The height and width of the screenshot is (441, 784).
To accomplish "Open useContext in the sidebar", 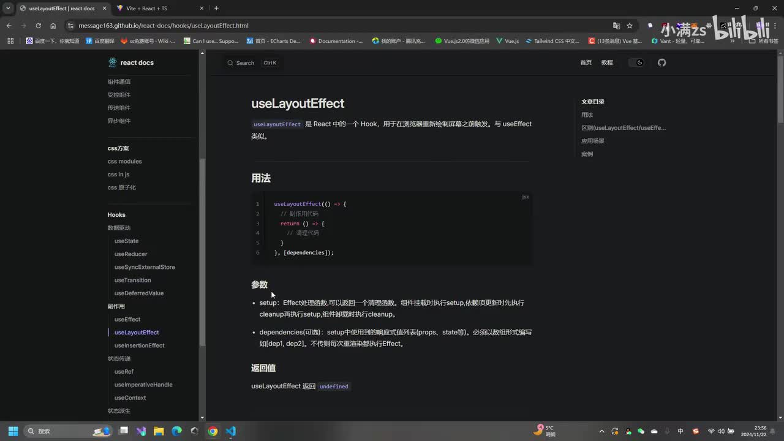I will (130, 398).
